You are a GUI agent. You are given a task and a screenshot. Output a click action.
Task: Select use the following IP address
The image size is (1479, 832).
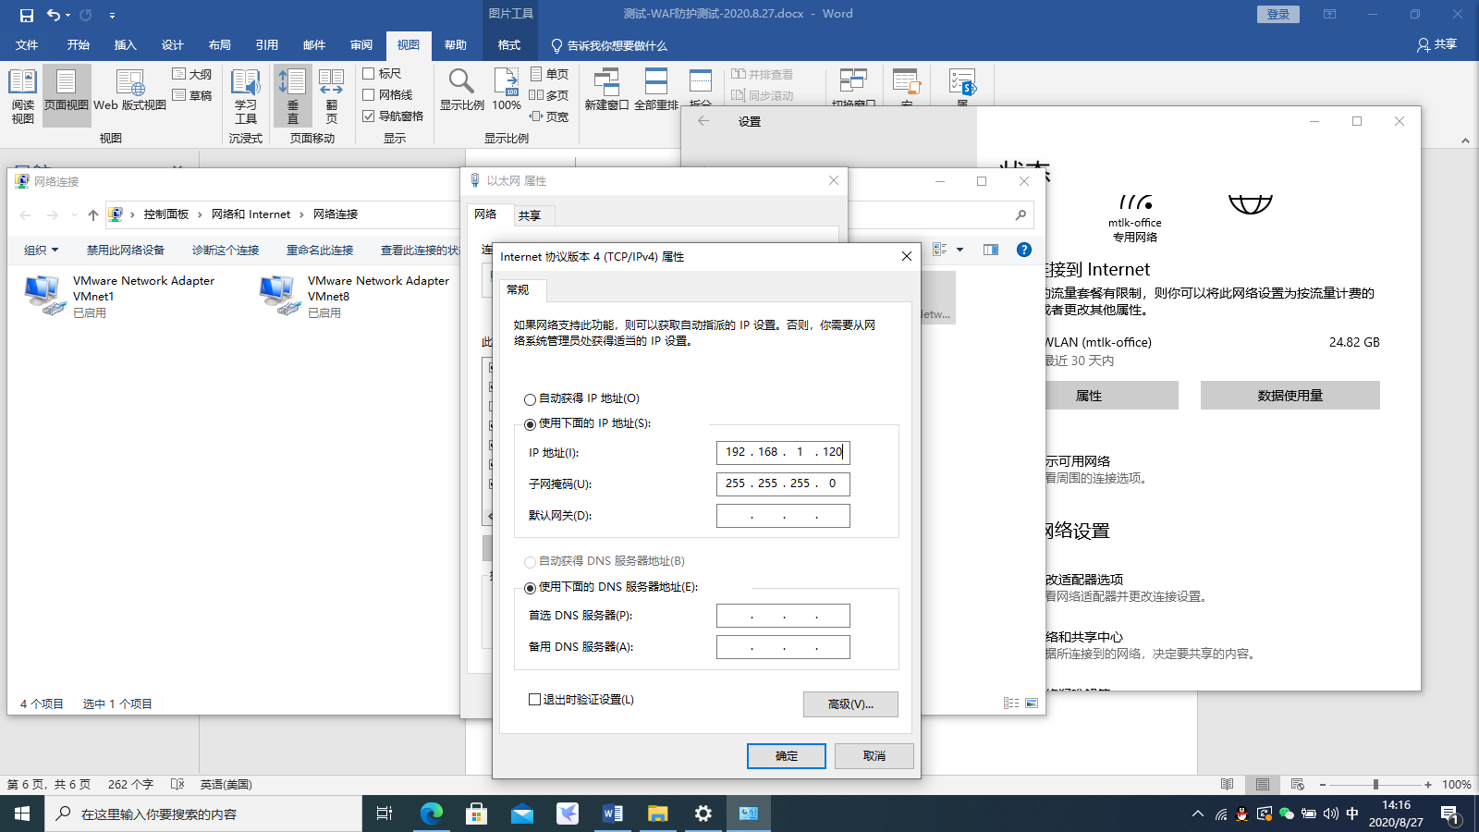pyautogui.click(x=530, y=424)
